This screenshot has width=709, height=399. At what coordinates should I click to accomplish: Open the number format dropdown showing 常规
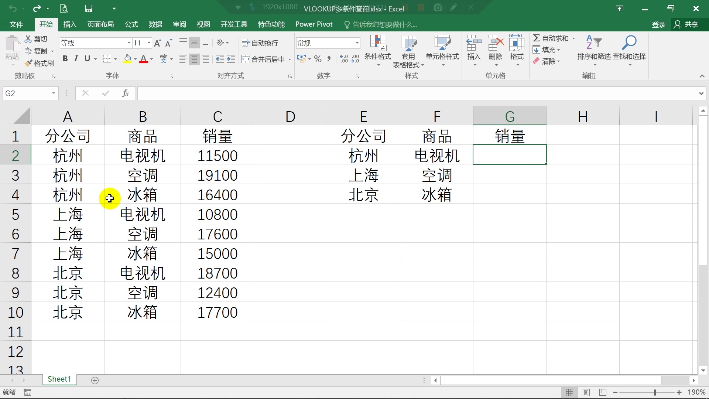click(x=357, y=43)
